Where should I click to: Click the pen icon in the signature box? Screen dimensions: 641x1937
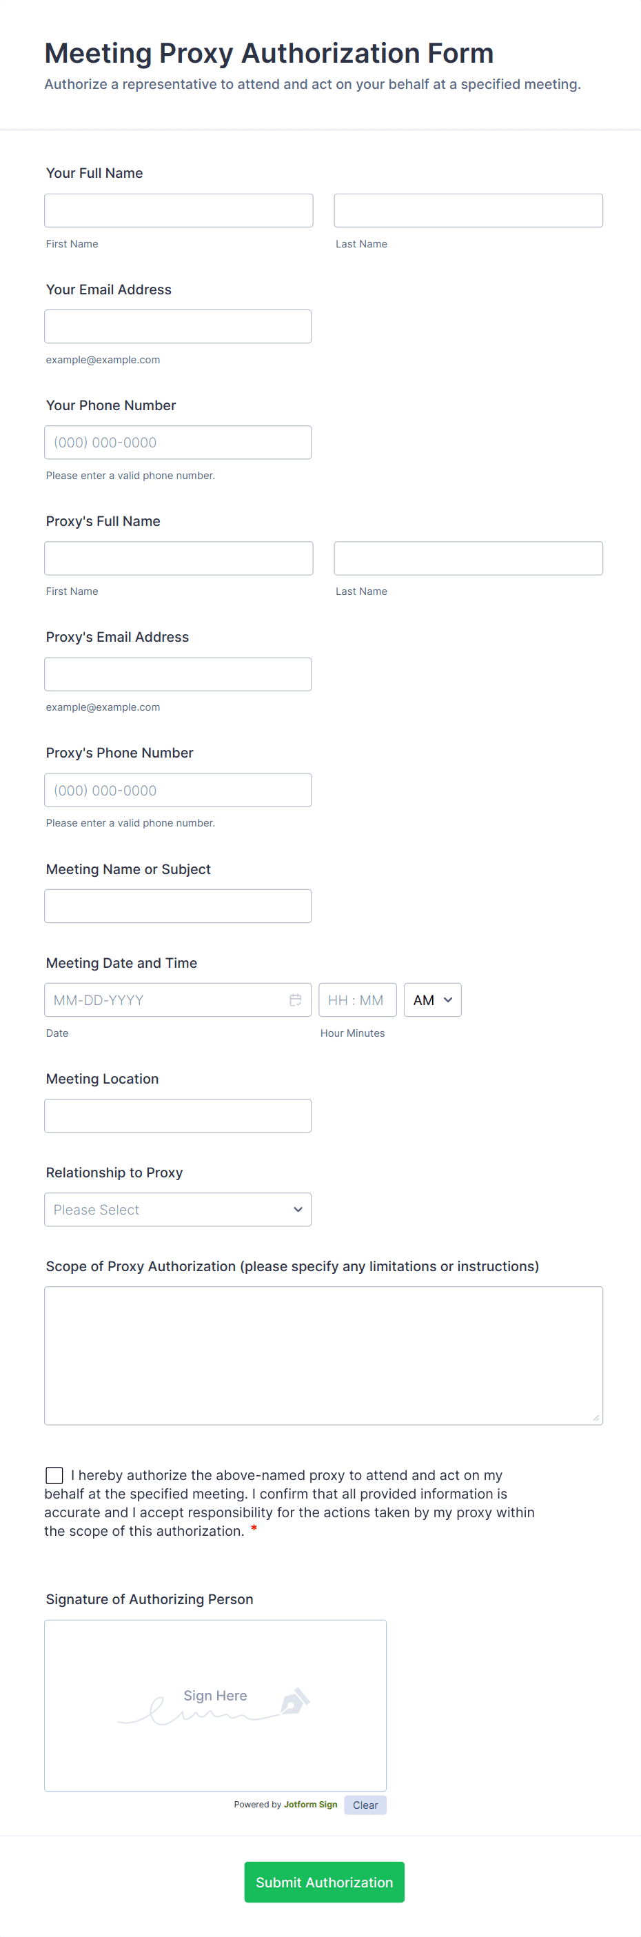pyautogui.click(x=294, y=1700)
